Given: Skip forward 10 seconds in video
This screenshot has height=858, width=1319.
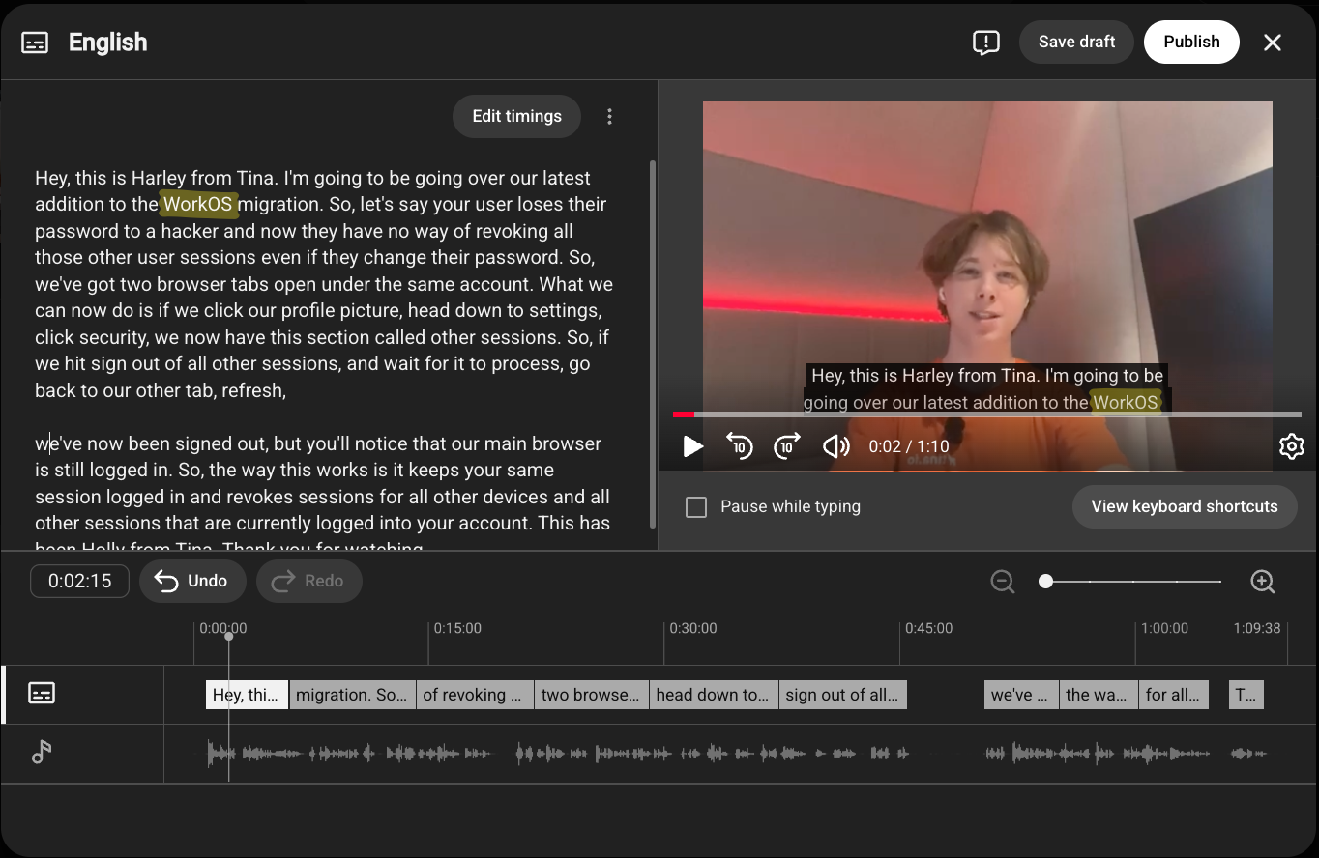Looking at the screenshot, I should pyautogui.click(x=787, y=446).
